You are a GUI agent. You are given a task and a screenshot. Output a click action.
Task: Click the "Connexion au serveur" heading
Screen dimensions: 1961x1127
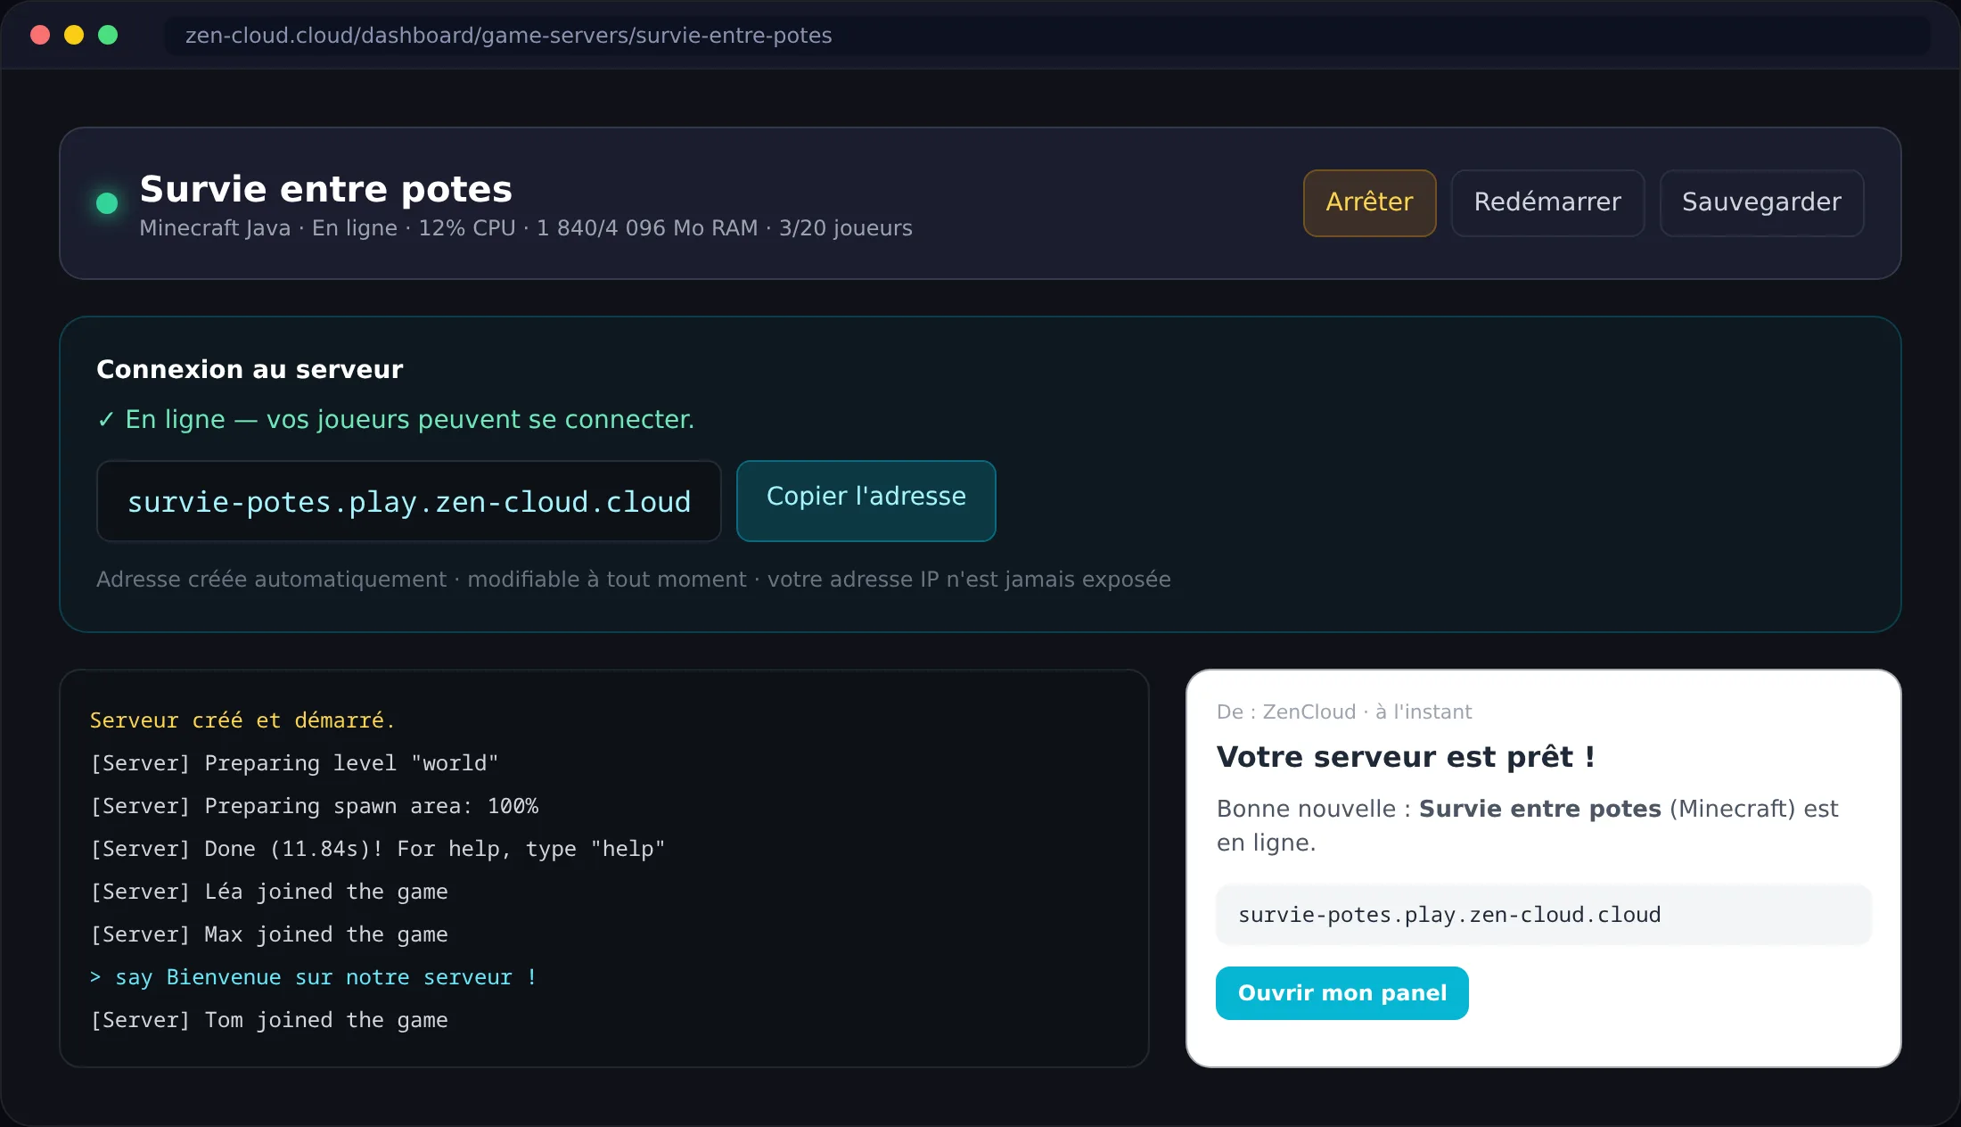250,369
